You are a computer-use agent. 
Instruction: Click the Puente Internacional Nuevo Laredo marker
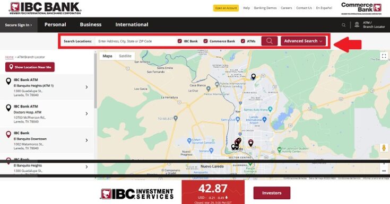pyautogui.click(x=217, y=84)
